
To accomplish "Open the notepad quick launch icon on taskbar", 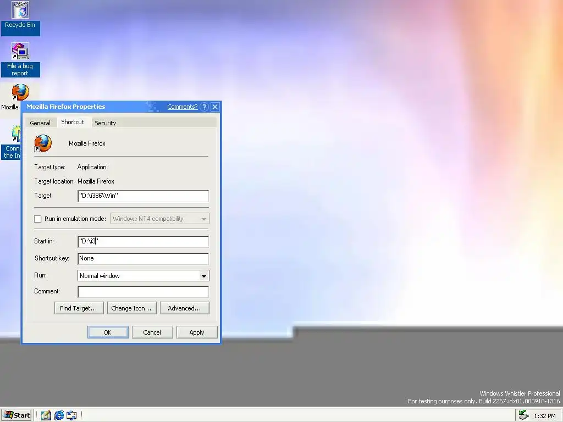I will click(46, 415).
